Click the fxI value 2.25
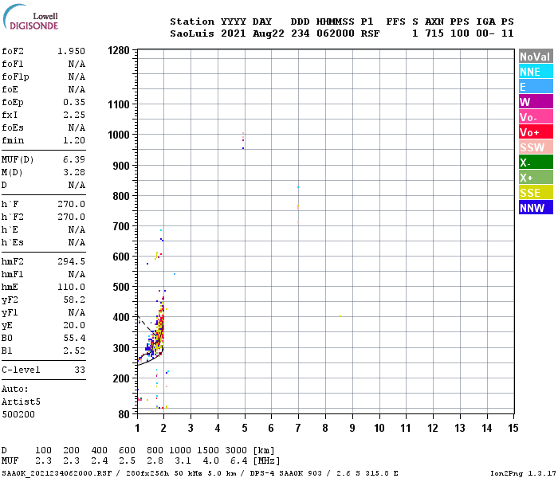 [74, 115]
